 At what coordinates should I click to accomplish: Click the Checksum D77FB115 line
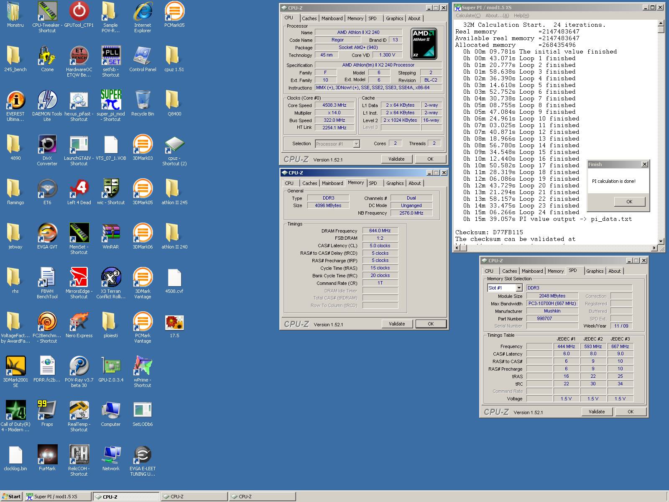click(x=489, y=232)
